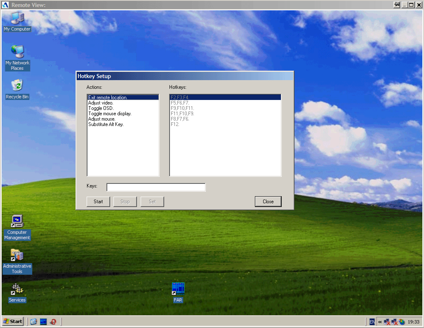Screen dimensions: 424x328
Task: Select 'Exit remote location.' action
Action: pyautogui.click(x=123, y=97)
